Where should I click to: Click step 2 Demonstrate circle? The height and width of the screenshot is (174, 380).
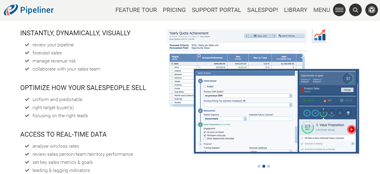(200, 111)
